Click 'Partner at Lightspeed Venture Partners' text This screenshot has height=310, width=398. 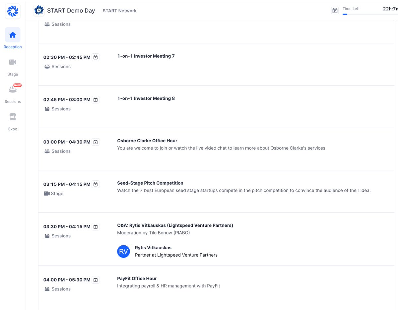click(176, 255)
